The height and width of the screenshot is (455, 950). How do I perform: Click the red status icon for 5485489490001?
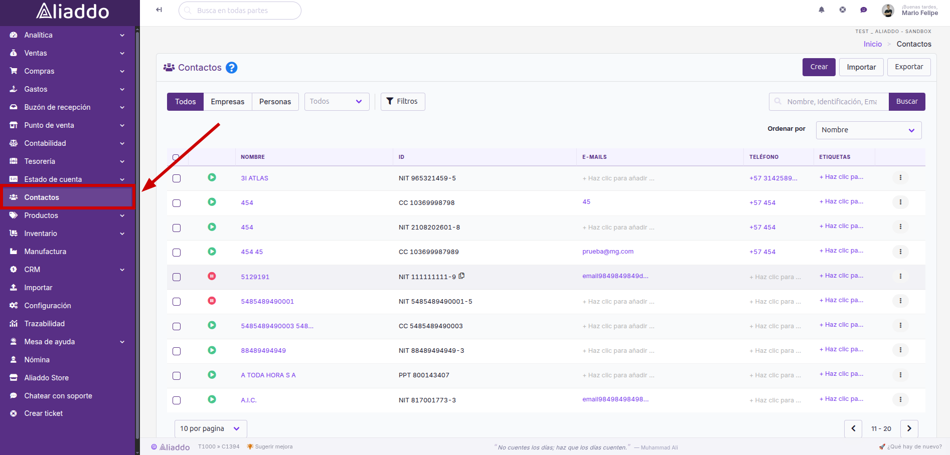coord(212,301)
